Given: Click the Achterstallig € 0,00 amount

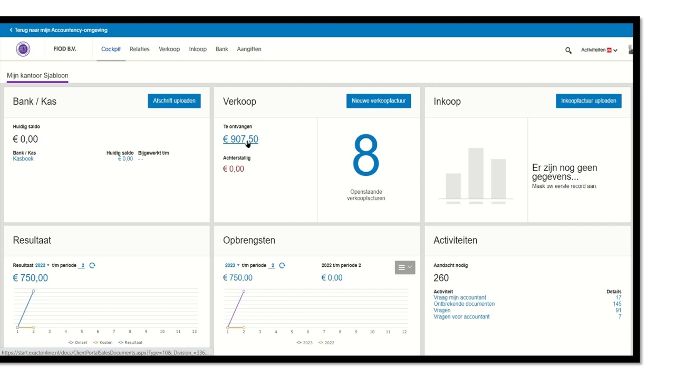Looking at the screenshot, I should pyautogui.click(x=234, y=169).
